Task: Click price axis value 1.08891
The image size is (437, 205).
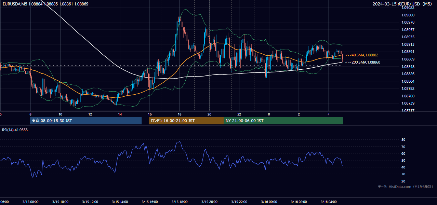Action: pos(408,52)
